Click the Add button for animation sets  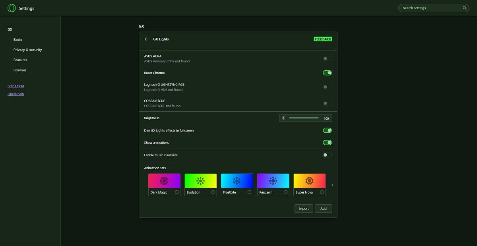tap(323, 208)
